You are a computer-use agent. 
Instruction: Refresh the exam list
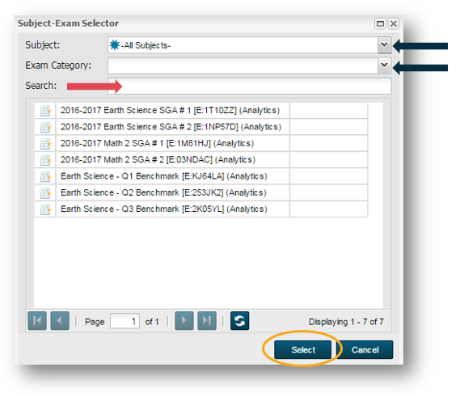[239, 321]
